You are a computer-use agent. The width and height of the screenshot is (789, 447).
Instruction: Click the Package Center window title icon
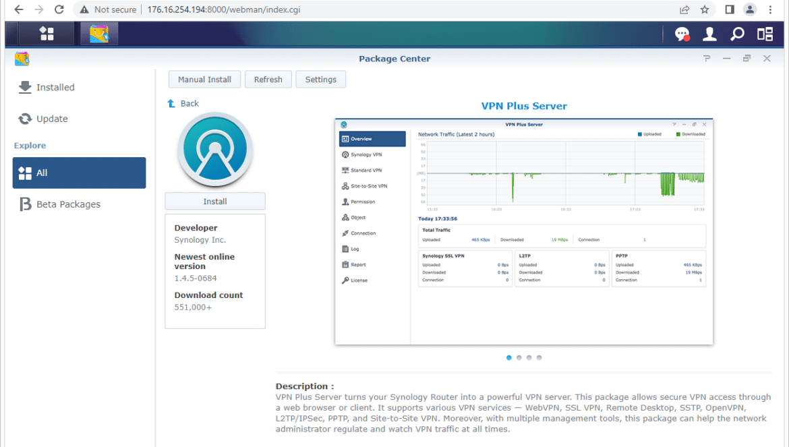(x=22, y=59)
